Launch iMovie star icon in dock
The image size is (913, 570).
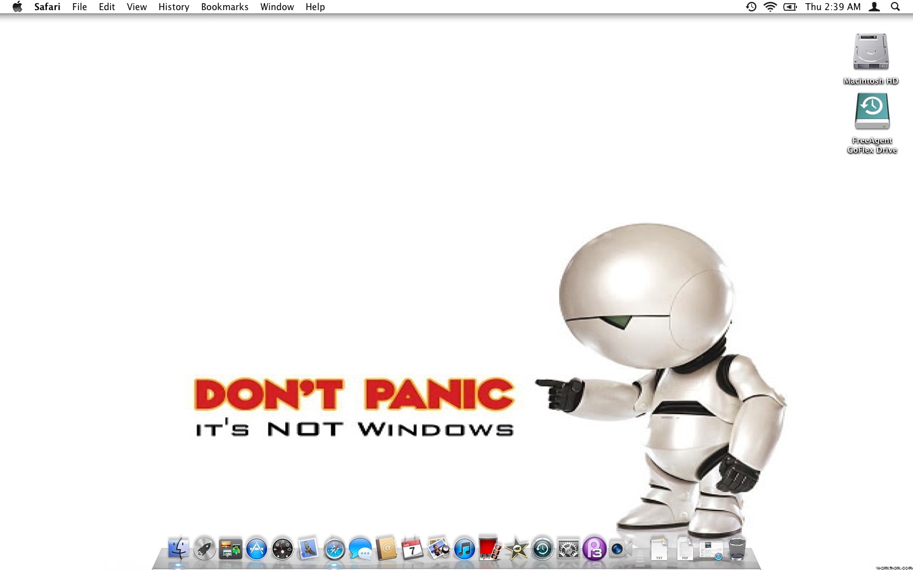tap(516, 548)
